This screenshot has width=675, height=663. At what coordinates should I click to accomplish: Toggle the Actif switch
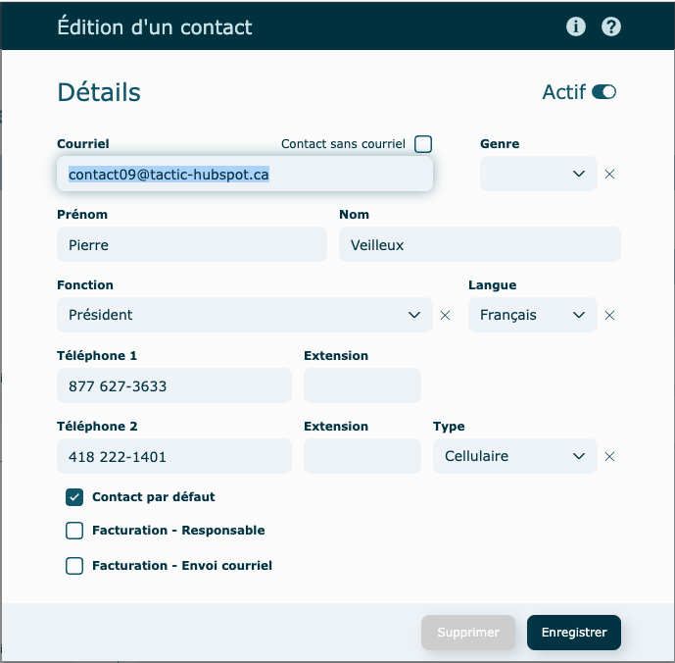[603, 92]
